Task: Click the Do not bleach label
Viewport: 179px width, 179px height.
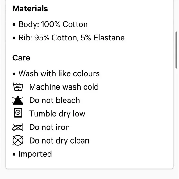Action: coord(55,100)
